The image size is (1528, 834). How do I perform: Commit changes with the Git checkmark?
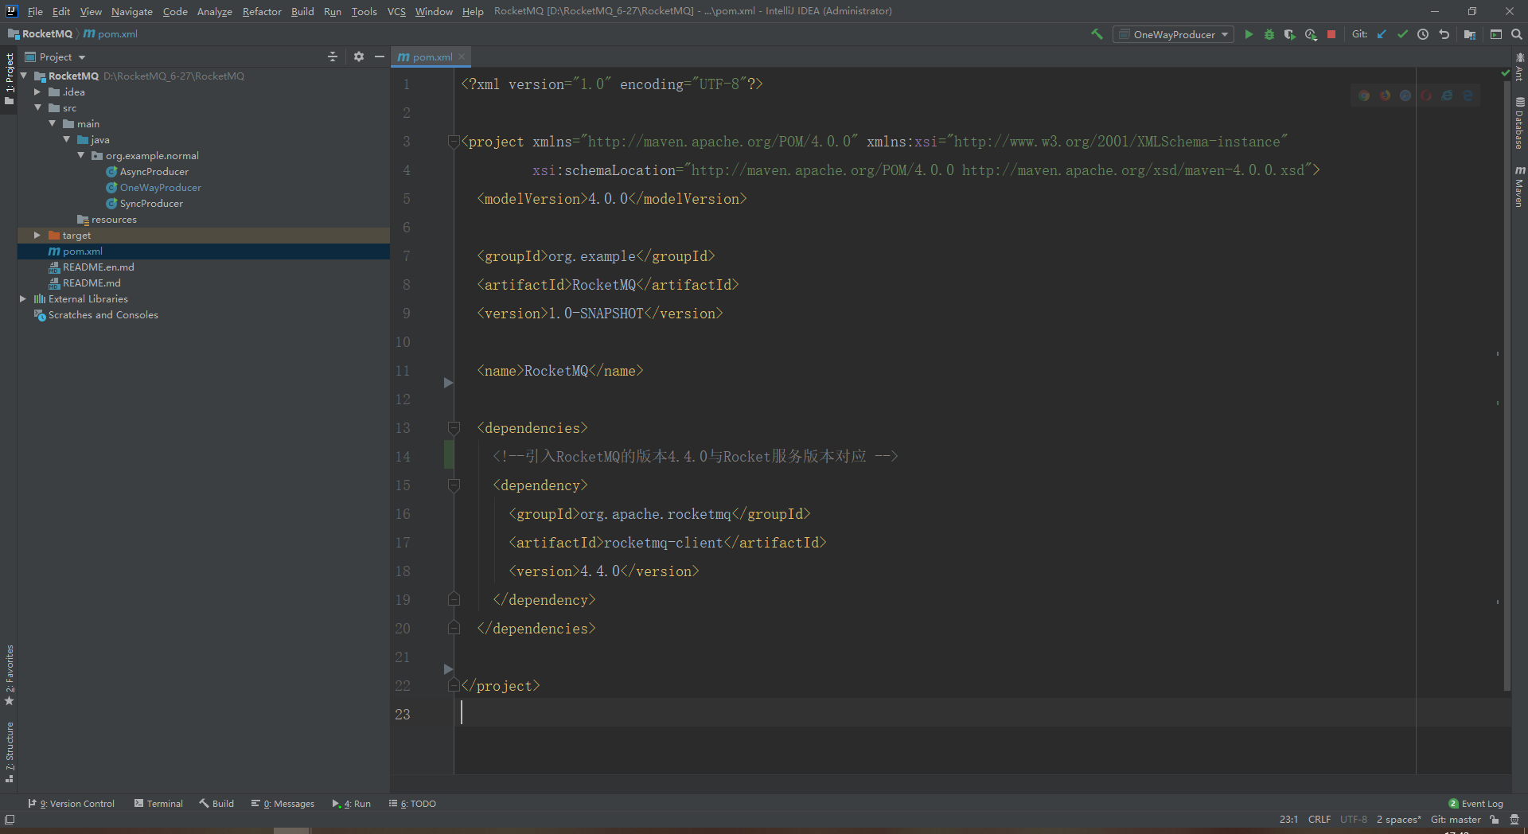[x=1402, y=34]
